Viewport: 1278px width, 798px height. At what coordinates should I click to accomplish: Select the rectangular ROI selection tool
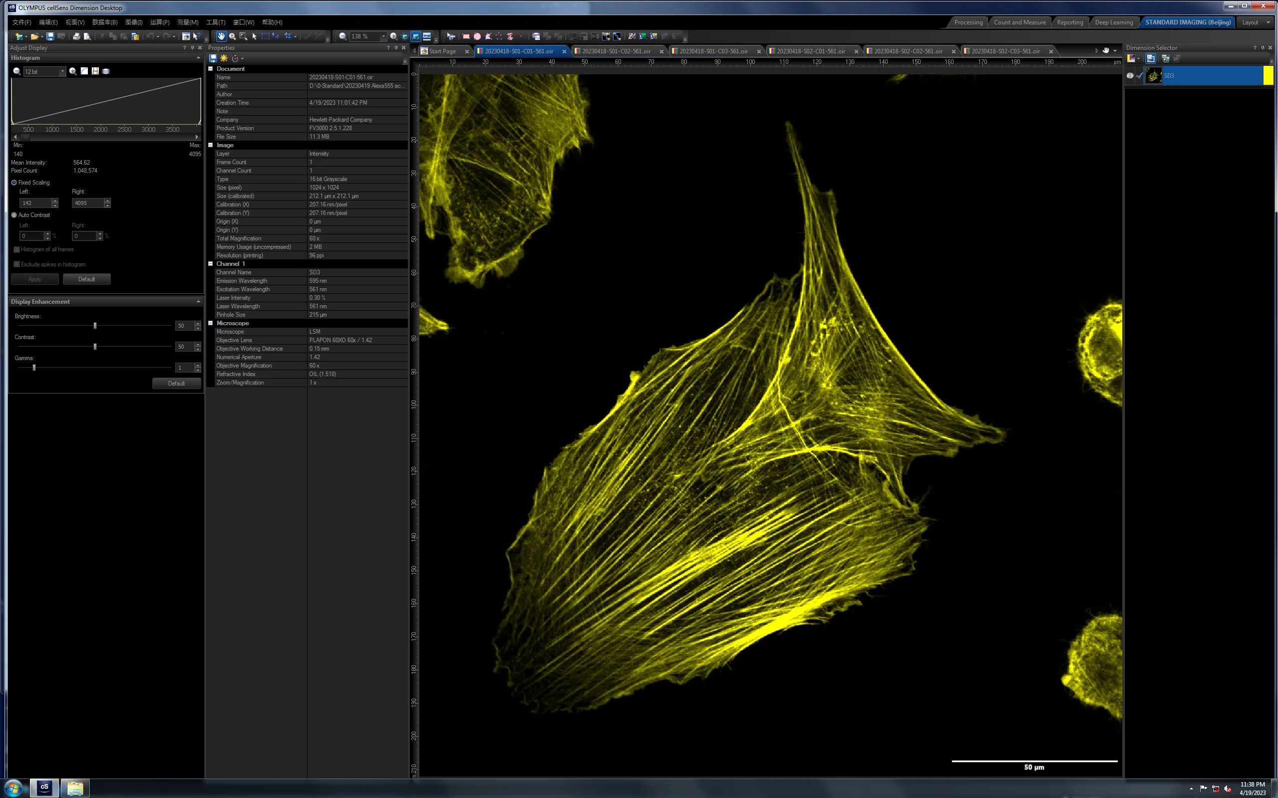(265, 36)
